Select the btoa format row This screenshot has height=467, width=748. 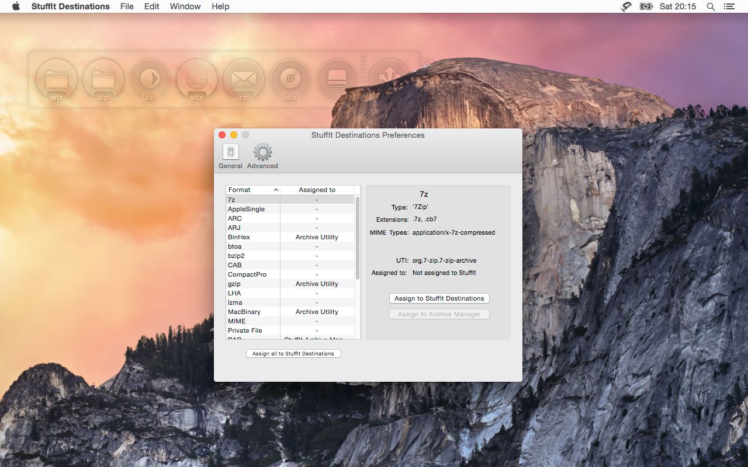[x=290, y=246]
